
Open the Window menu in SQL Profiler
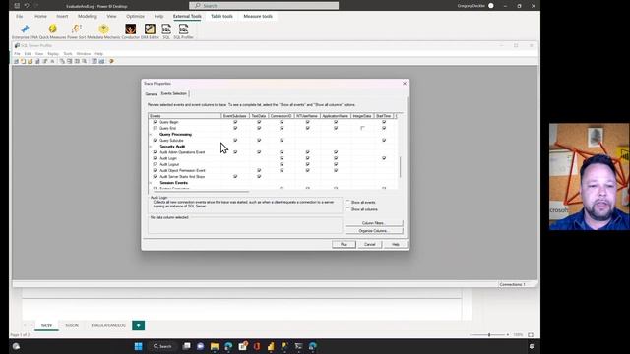coord(84,53)
